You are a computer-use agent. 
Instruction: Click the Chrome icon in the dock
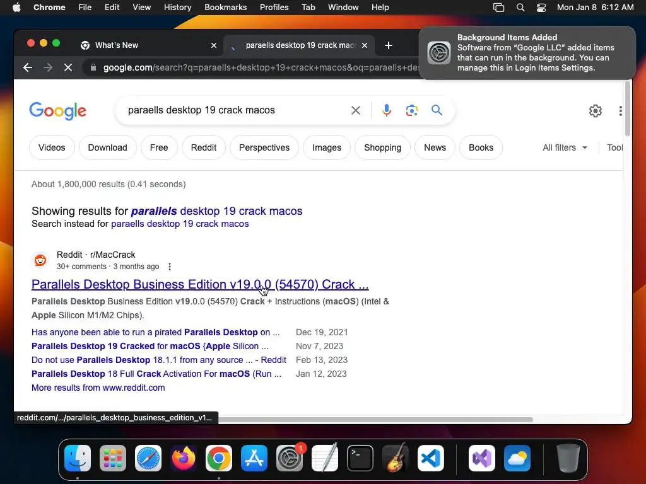219,458
